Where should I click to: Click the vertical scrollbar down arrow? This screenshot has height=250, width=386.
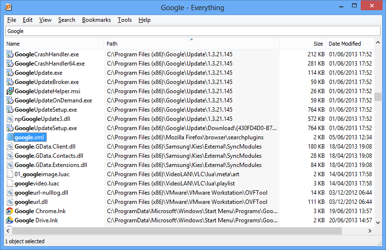378,223
